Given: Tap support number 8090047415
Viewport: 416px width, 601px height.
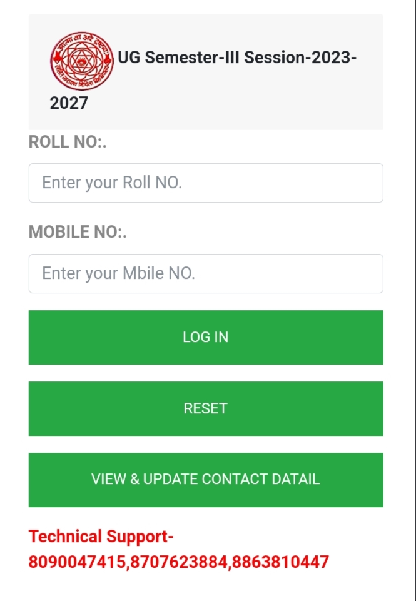Looking at the screenshot, I should 77,562.
